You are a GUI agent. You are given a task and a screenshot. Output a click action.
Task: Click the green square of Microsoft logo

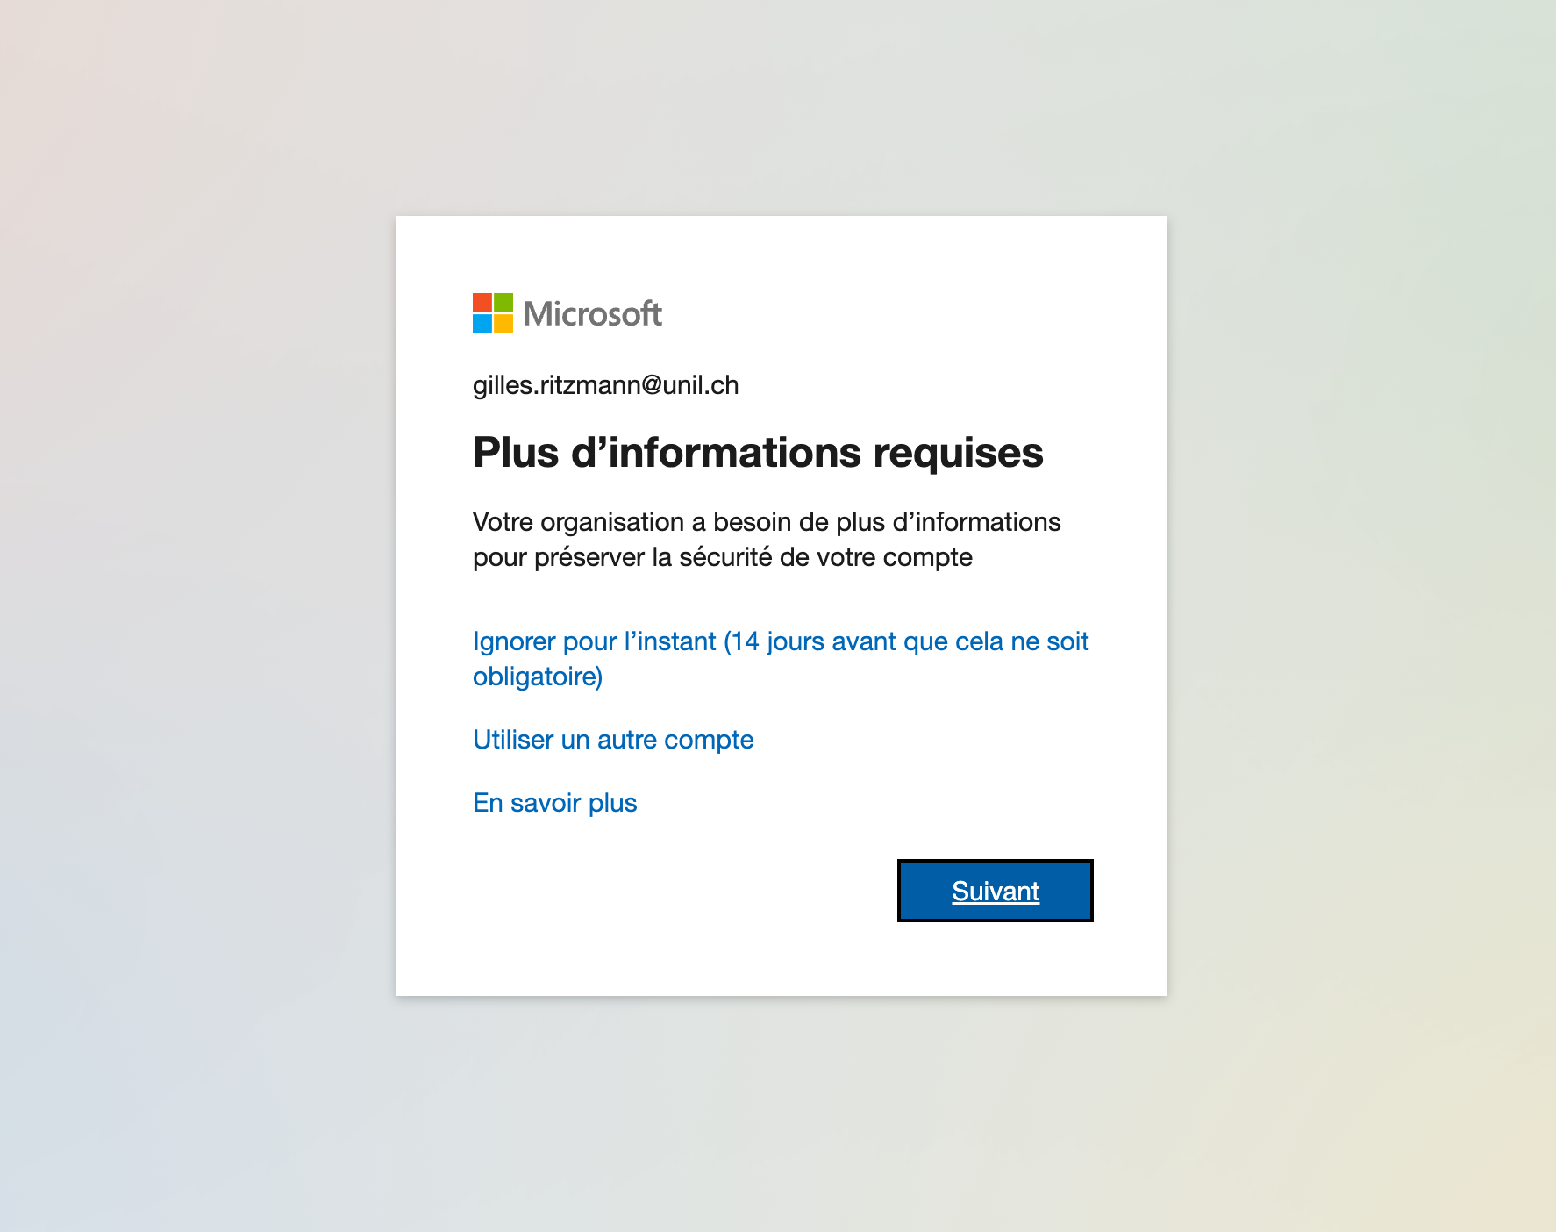[503, 303]
